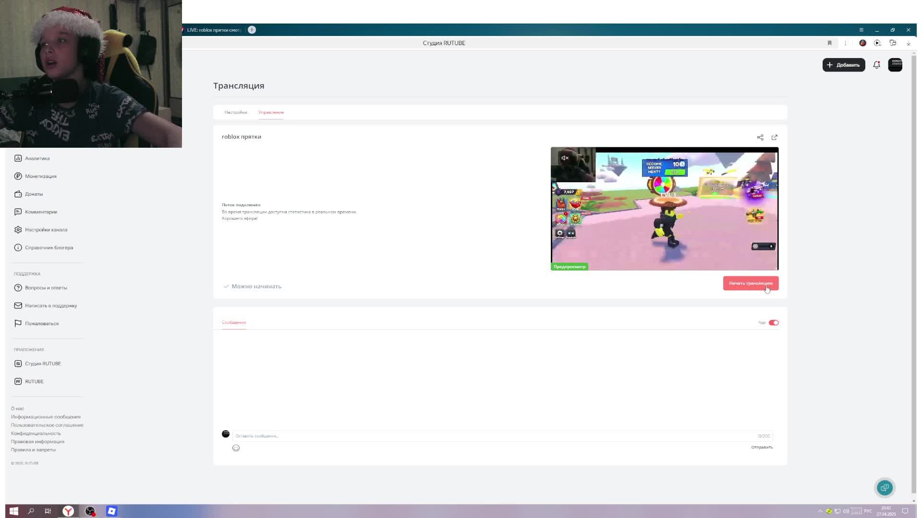Click the Отправить chat button
Image resolution: width=922 pixels, height=518 pixels.
tap(762, 447)
